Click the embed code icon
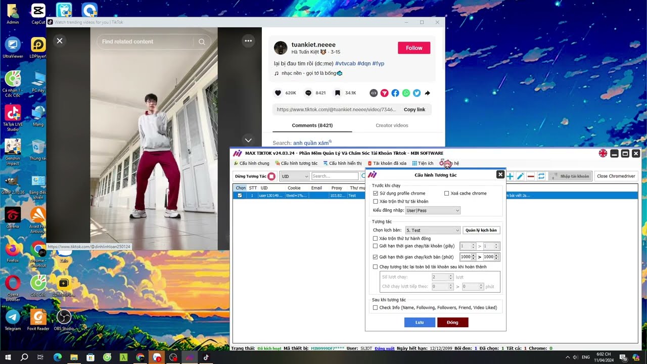Image resolution: width=647 pixels, height=364 pixels. 374,93
